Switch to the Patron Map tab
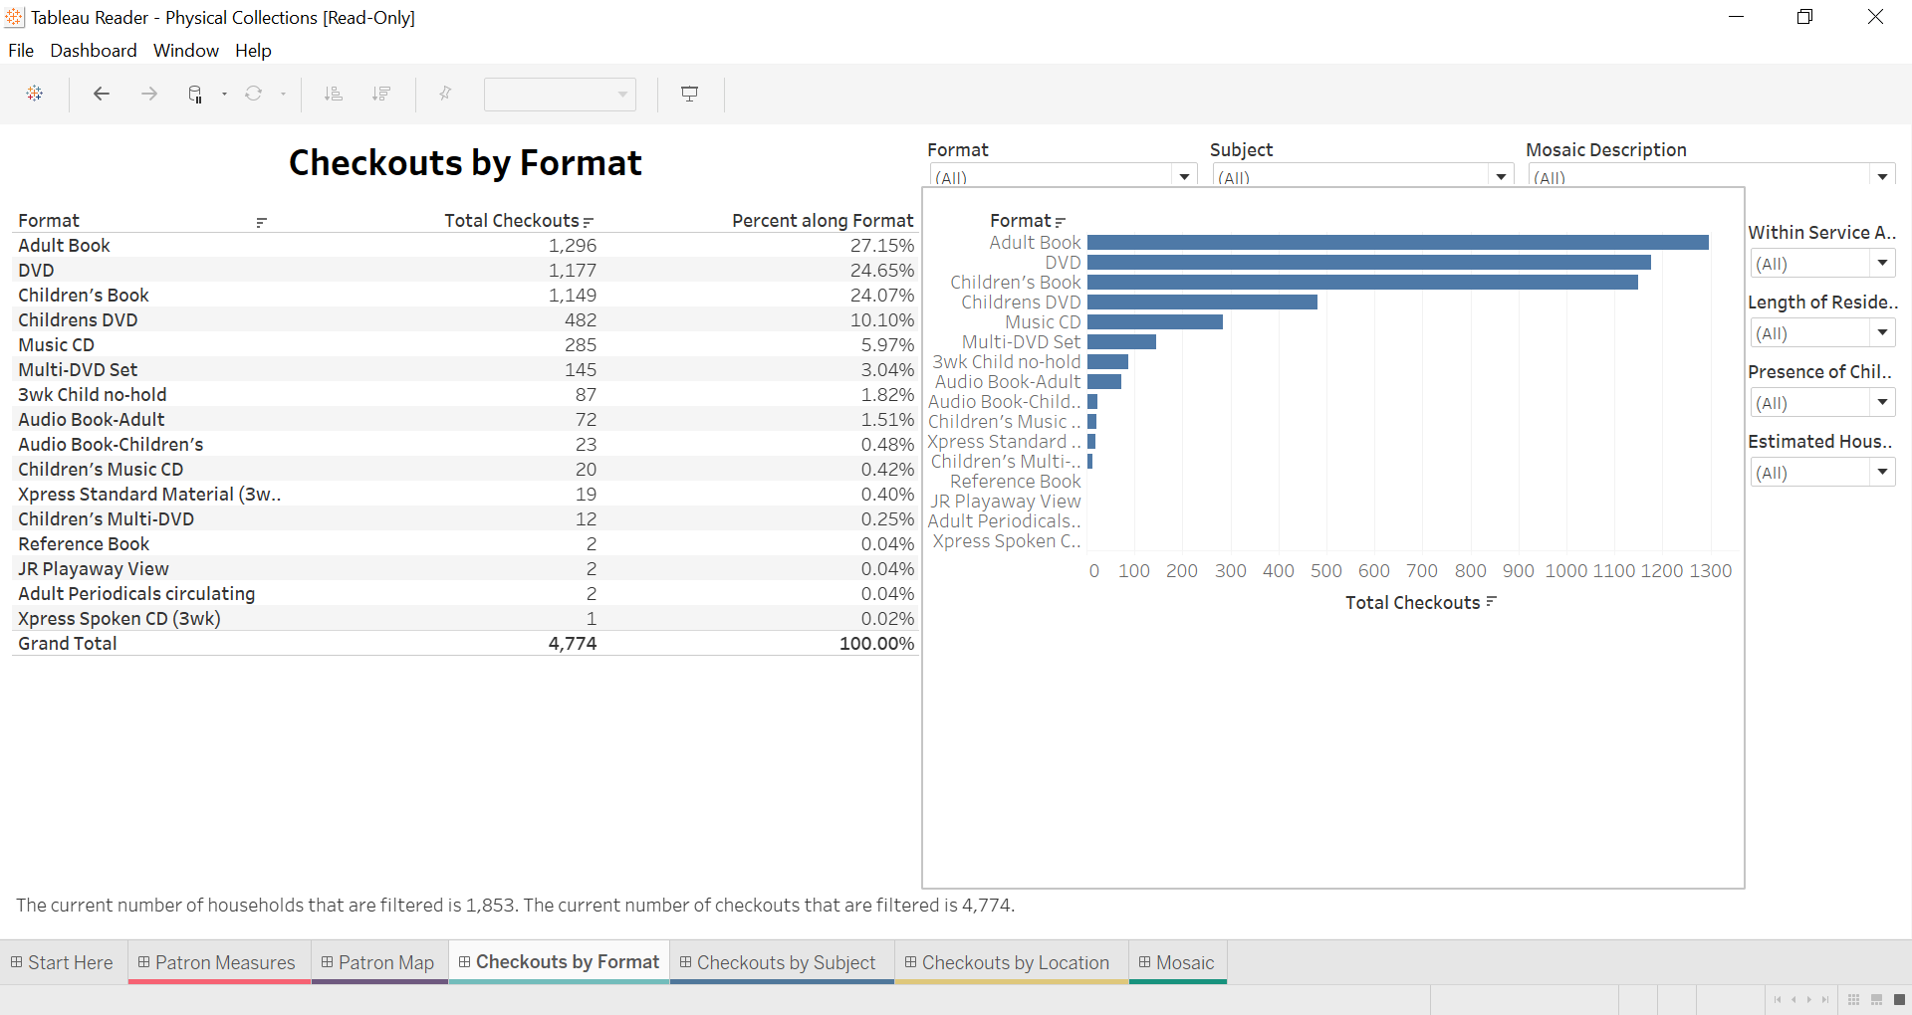The width and height of the screenshot is (1912, 1015). (378, 962)
